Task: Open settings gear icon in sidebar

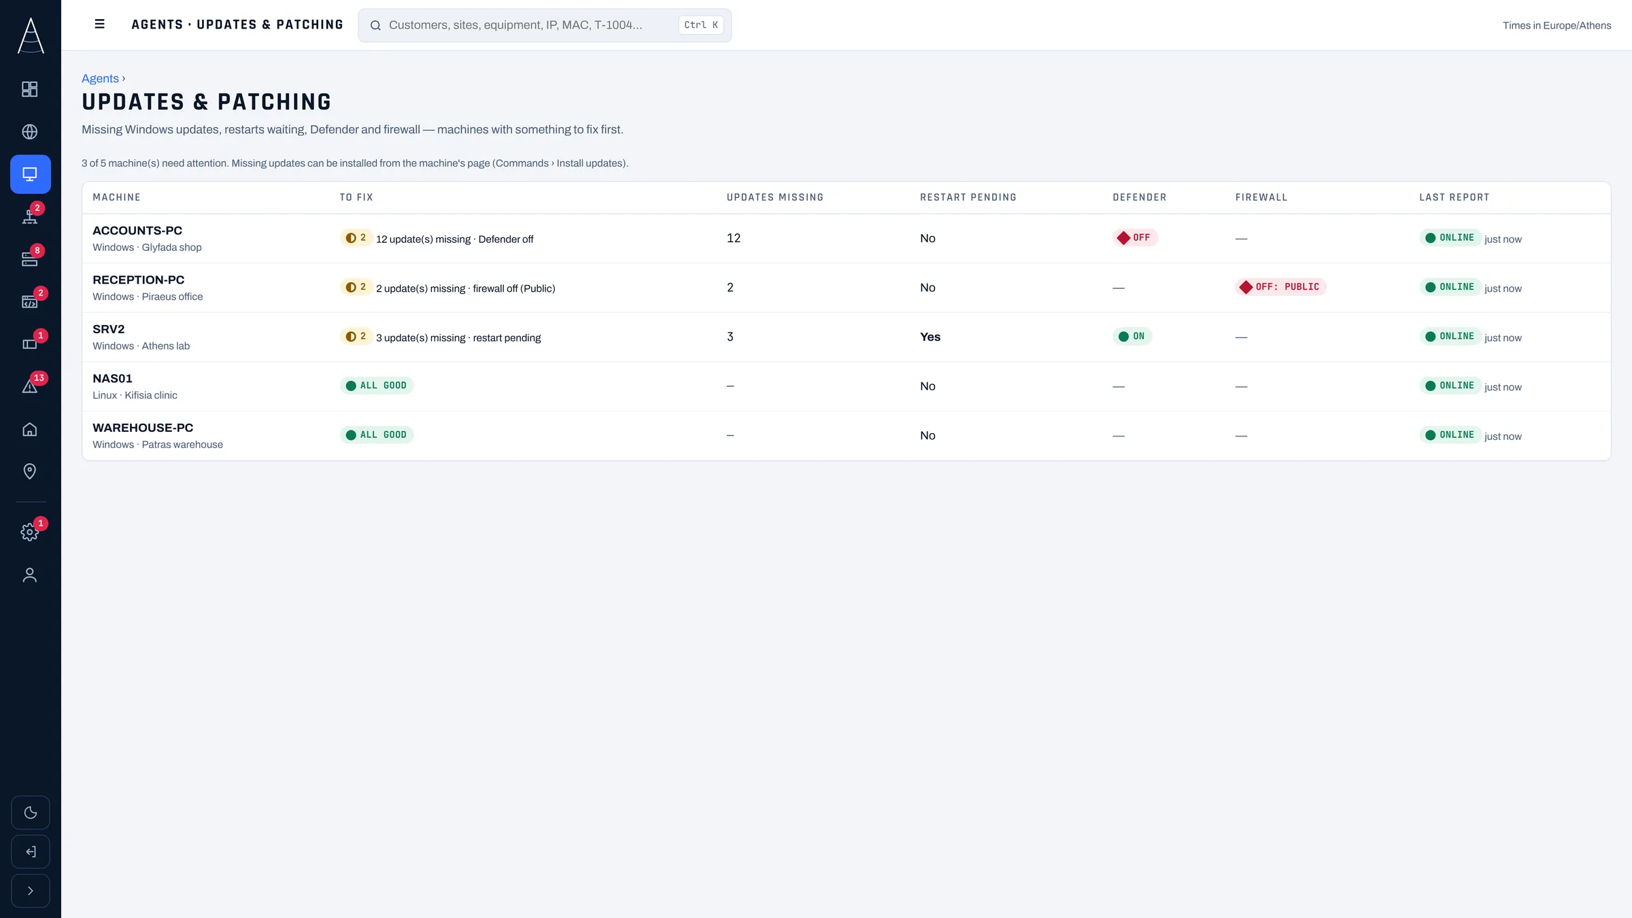Action: coord(30,532)
